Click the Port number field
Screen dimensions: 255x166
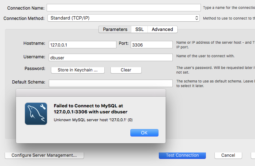(x=152, y=44)
